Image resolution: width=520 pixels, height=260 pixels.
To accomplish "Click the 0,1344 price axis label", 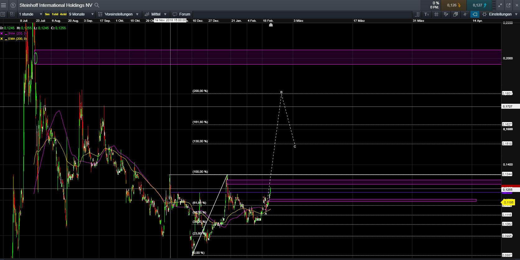I will 507,174.
